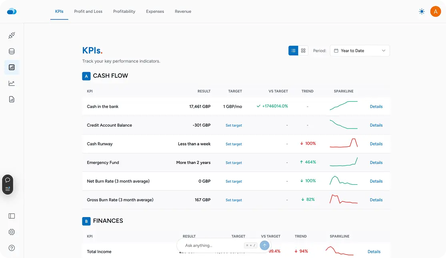Viewport: 446px width, 258px height.
Task: View Details for Cash in the bank
Action: click(376, 106)
